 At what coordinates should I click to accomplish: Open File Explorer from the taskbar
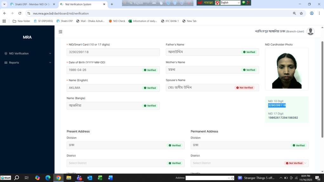(x=69, y=178)
